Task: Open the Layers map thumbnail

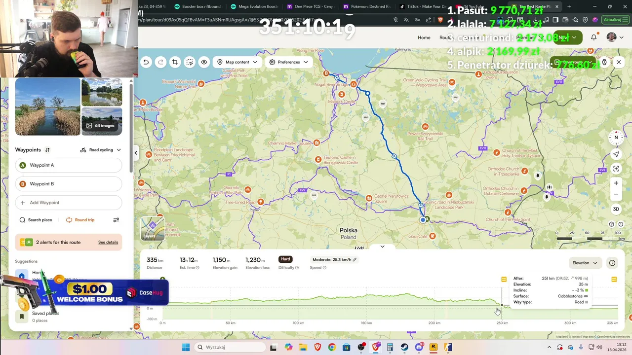Action: coord(153,228)
